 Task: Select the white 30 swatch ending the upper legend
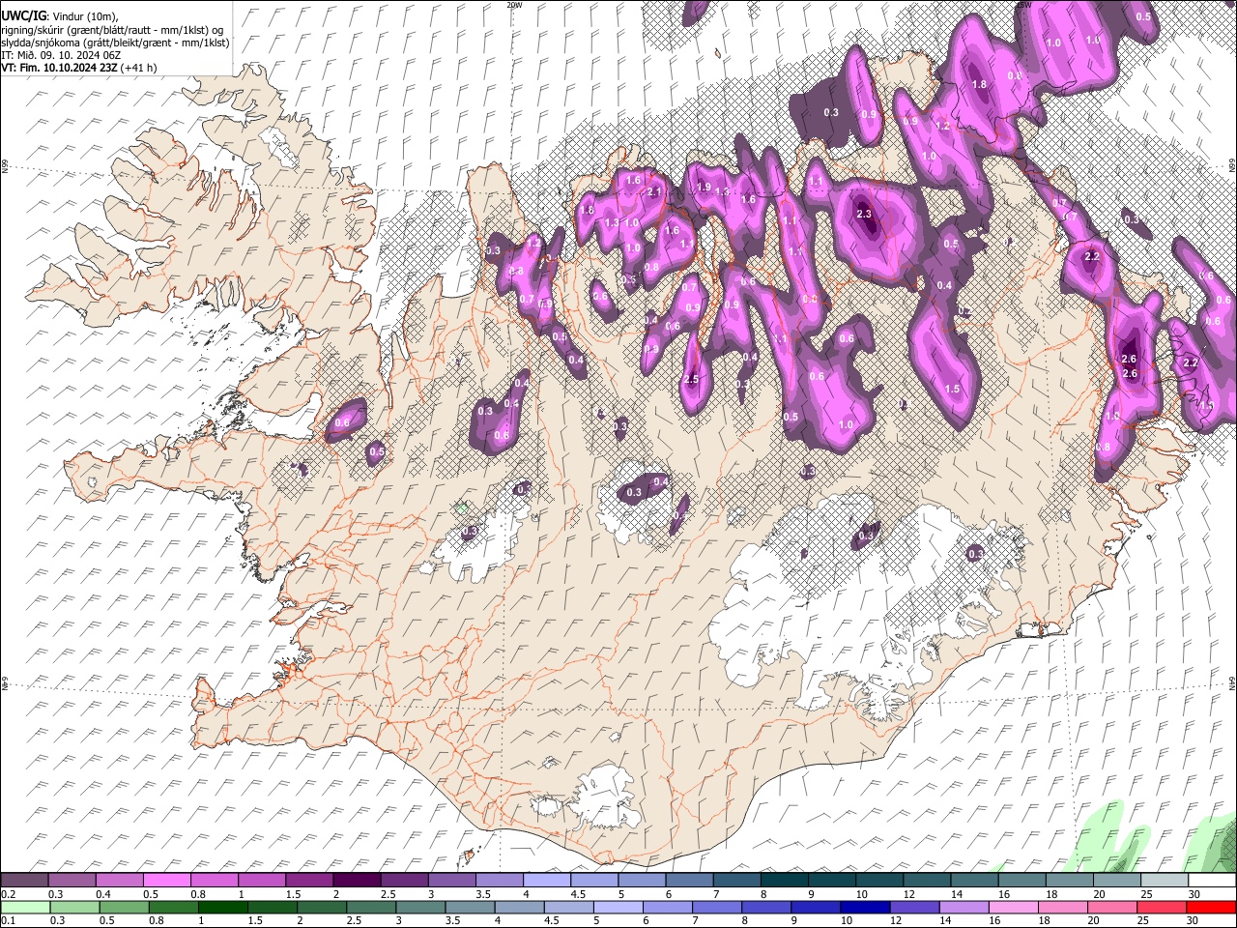(1212, 881)
